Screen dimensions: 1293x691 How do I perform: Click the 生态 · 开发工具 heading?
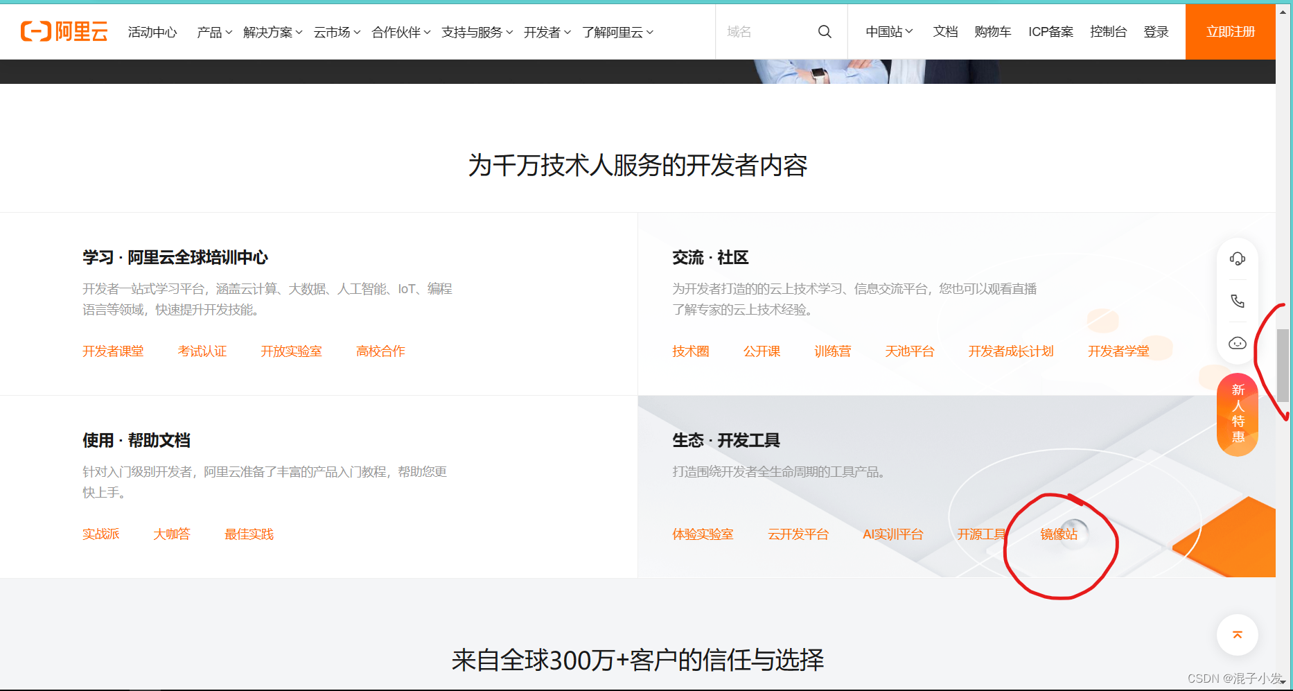coord(726,441)
